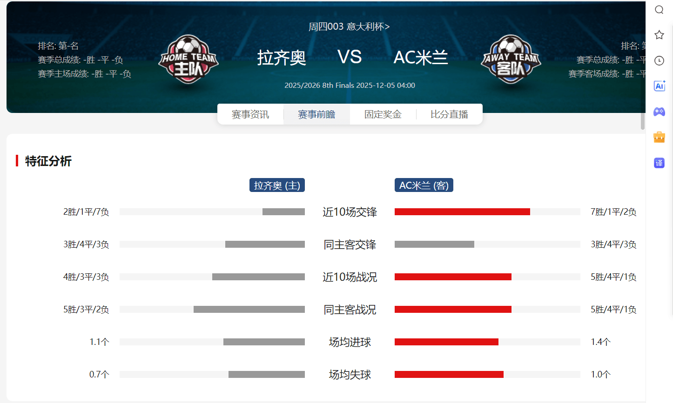Click the Away Team badge logo
This screenshot has width=673, height=403.
pyautogui.click(x=511, y=59)
